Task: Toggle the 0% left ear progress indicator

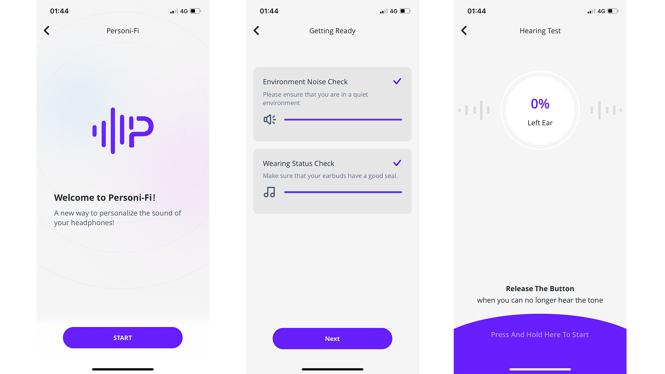Action: pos(540,110)
